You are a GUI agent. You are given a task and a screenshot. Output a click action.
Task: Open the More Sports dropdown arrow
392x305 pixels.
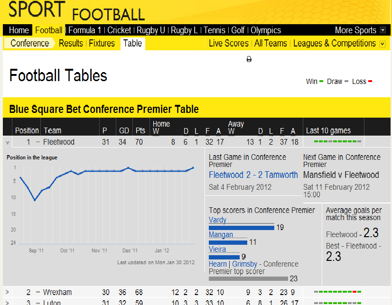pos(383,30)
